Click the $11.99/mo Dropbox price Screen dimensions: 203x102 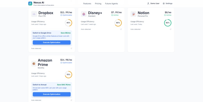click(66, 12)
